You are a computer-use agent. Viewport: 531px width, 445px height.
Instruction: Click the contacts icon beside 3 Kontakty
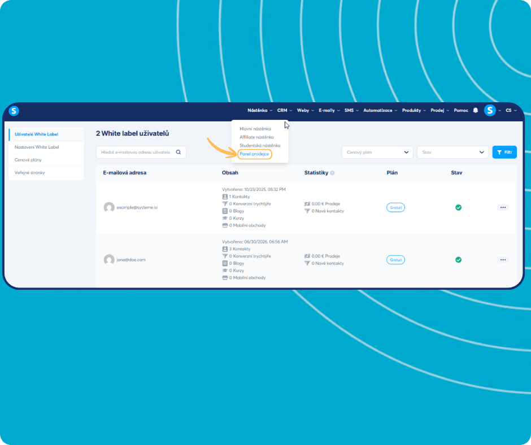(225, 249)
